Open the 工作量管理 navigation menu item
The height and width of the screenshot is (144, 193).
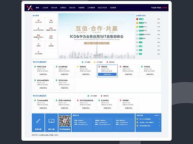coord(91,8)
